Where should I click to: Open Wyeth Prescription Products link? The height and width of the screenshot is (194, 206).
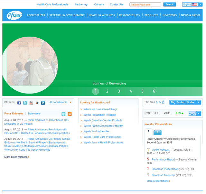coord(100,115)
